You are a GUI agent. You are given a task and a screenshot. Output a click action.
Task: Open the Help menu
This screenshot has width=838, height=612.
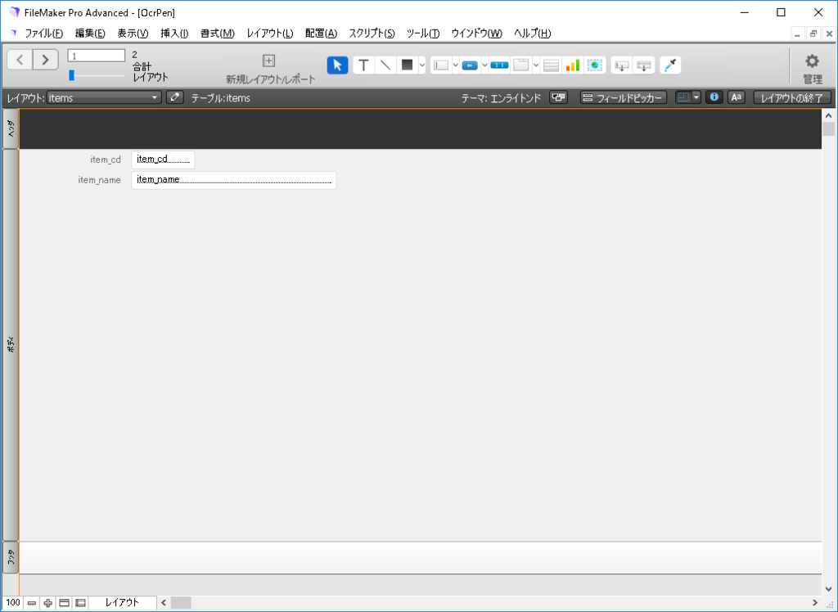[x=532, y=34]
